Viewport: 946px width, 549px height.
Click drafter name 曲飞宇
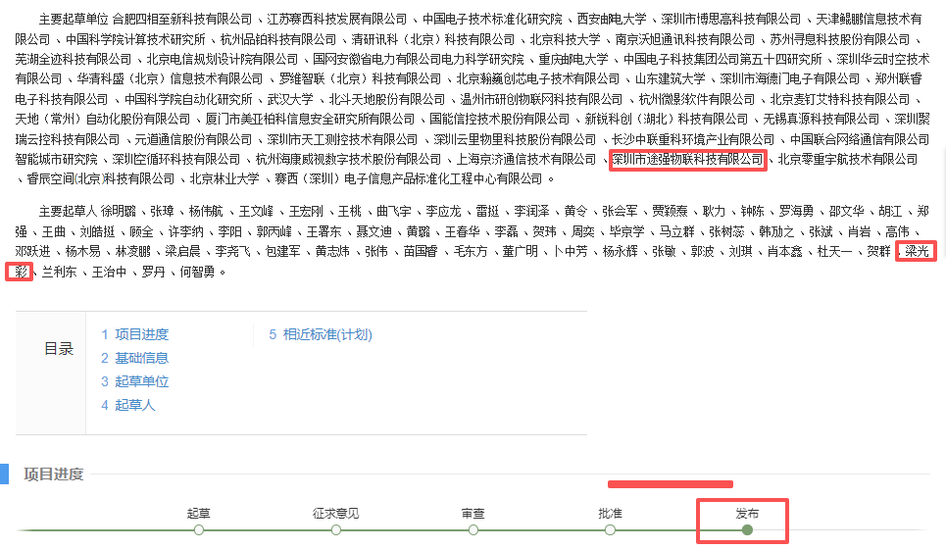pos(394,211)
